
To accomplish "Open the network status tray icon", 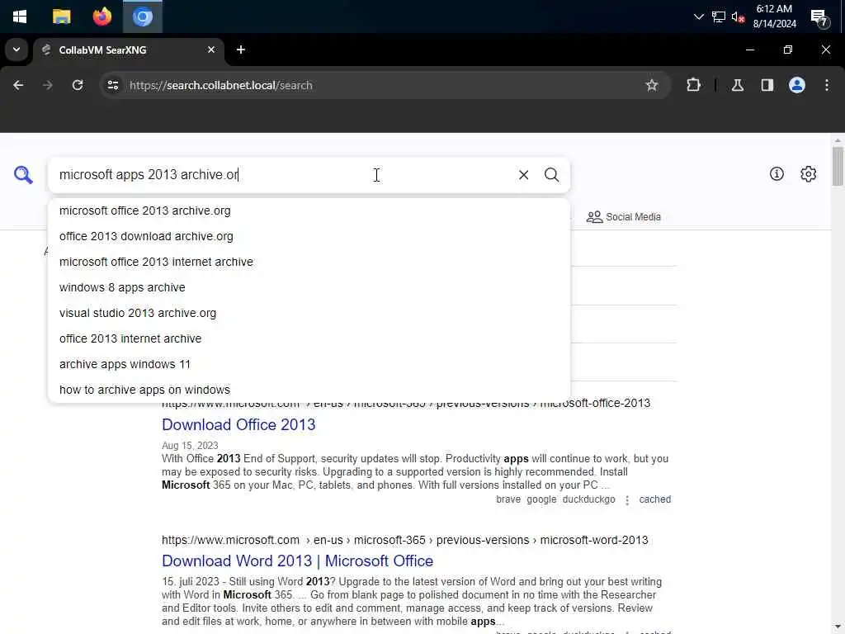I will pos(719,17).
